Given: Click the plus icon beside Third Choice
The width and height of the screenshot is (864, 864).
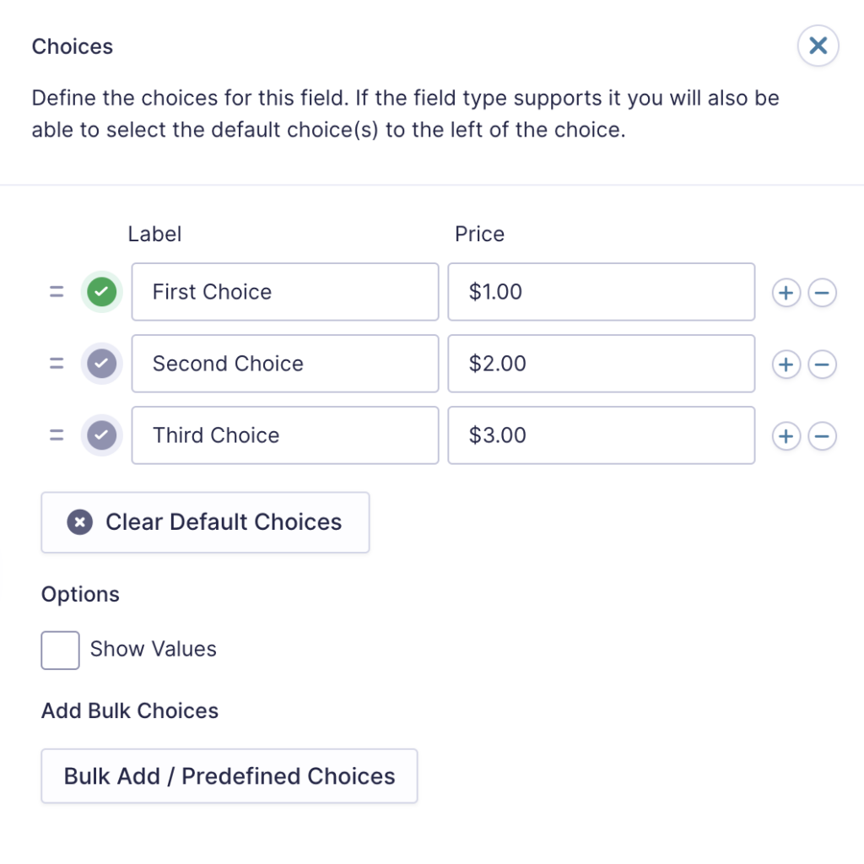Looking at the screenshot, I should coord(786,435).
